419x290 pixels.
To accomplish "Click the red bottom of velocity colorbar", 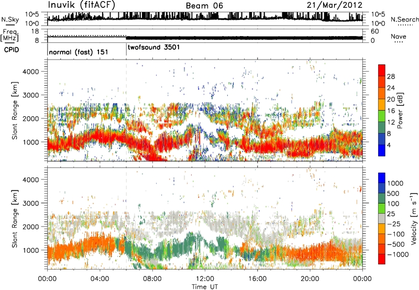I will pos(382,259).
